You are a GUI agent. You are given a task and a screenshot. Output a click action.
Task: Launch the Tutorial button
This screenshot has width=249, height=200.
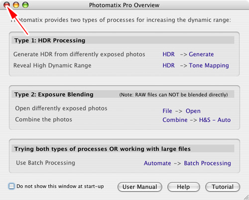coord(223,187)
